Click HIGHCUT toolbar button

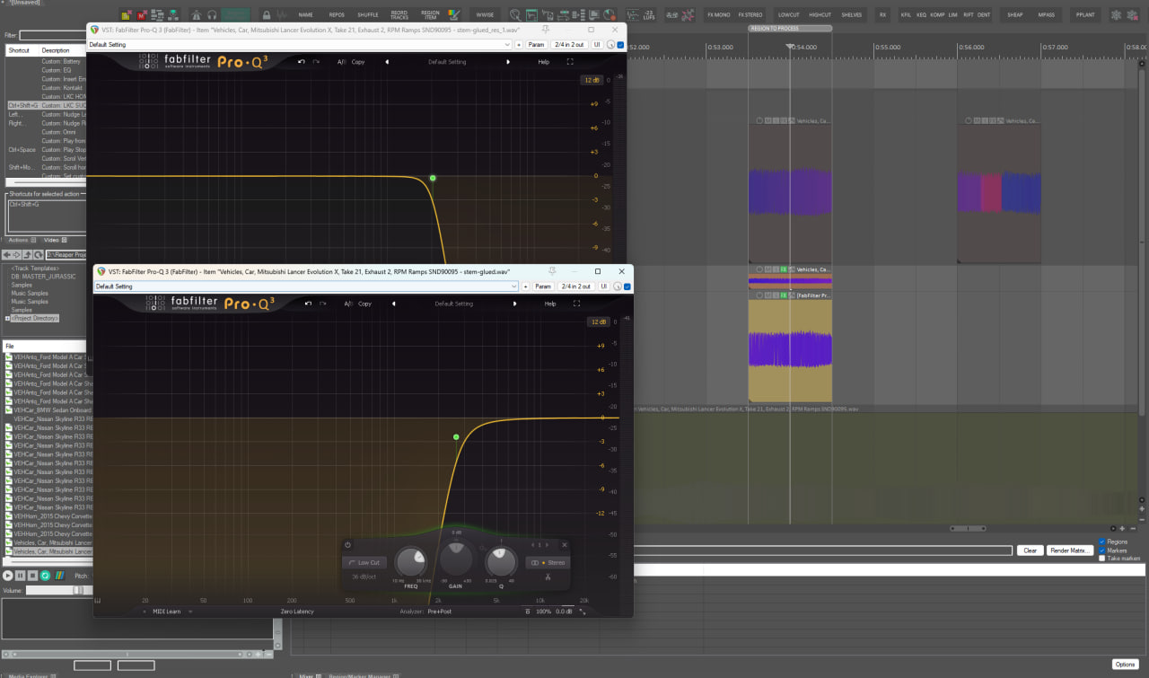point(820,15)
